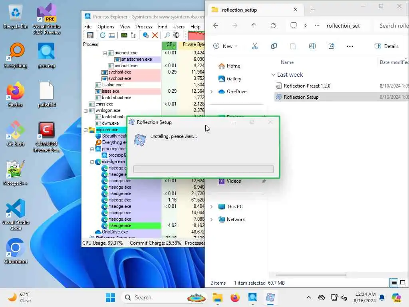Sort by the CPU column header
409x307 pixels.
click(170, 44)
